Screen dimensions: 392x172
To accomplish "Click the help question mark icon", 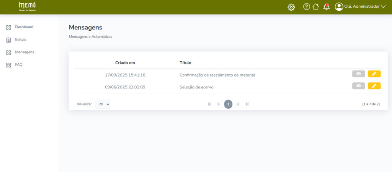I will (306, 7).
